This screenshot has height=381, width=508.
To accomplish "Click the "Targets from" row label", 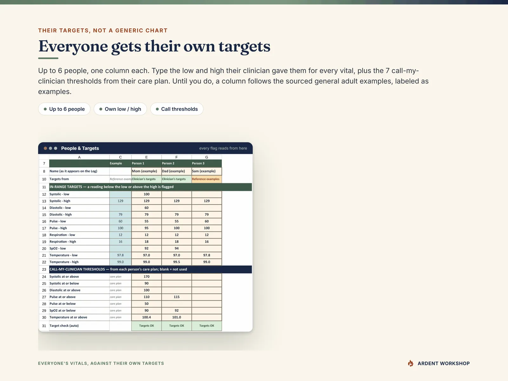I will tap(59, 179).
